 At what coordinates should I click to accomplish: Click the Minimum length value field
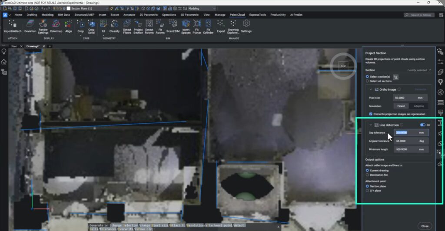tap(411, 149)
